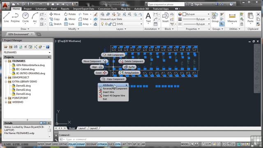Open the Attributes submenu
Viewport: 263px width, 148px height.
113,85
